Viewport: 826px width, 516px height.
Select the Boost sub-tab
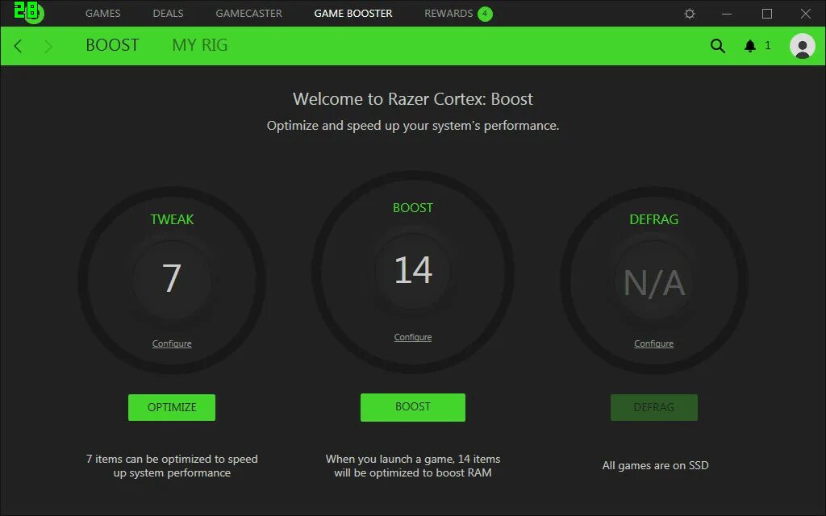[112, 45]
